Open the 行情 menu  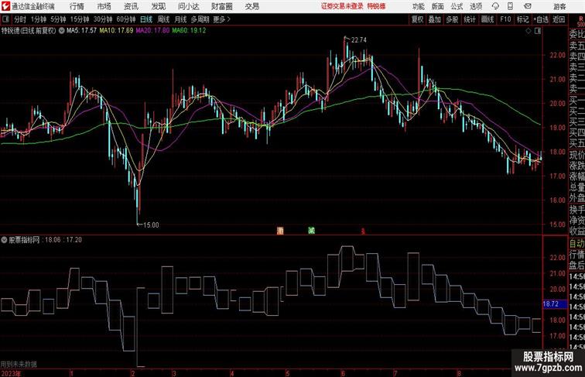click(x=77, y=6)
